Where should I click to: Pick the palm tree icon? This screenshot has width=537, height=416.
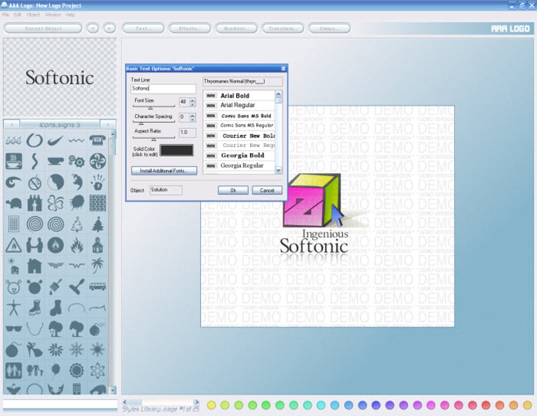[97, 266]
